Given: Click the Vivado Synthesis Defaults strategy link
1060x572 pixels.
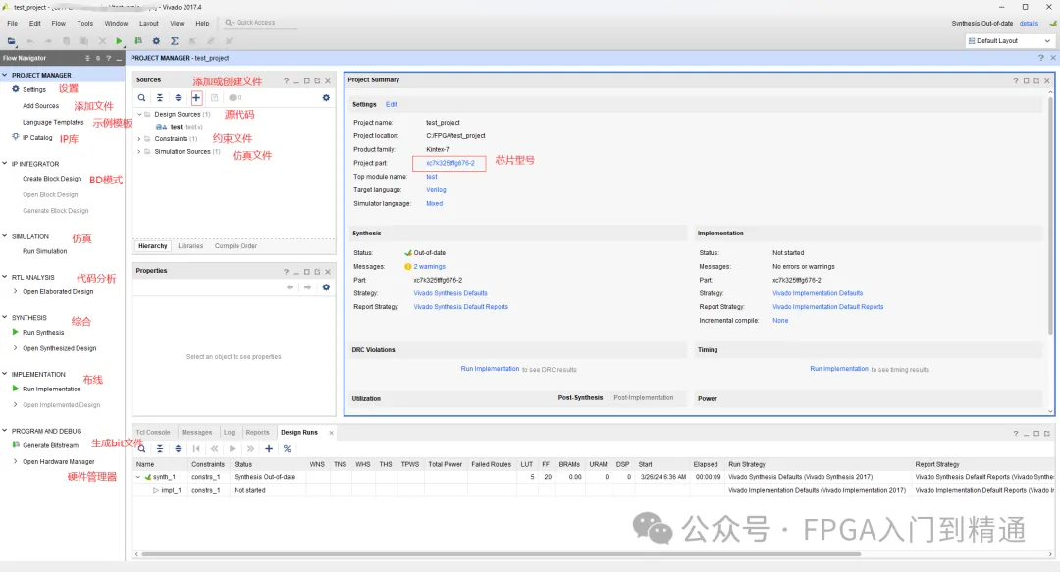Looking at the screenshot, I should (x=450, y=293).
